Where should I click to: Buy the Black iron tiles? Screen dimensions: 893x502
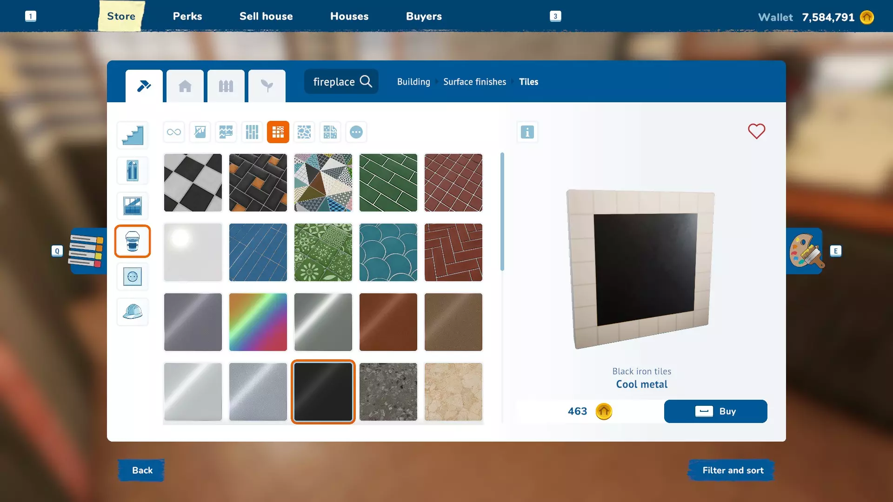pyautogui.click(x=715, y=411)
